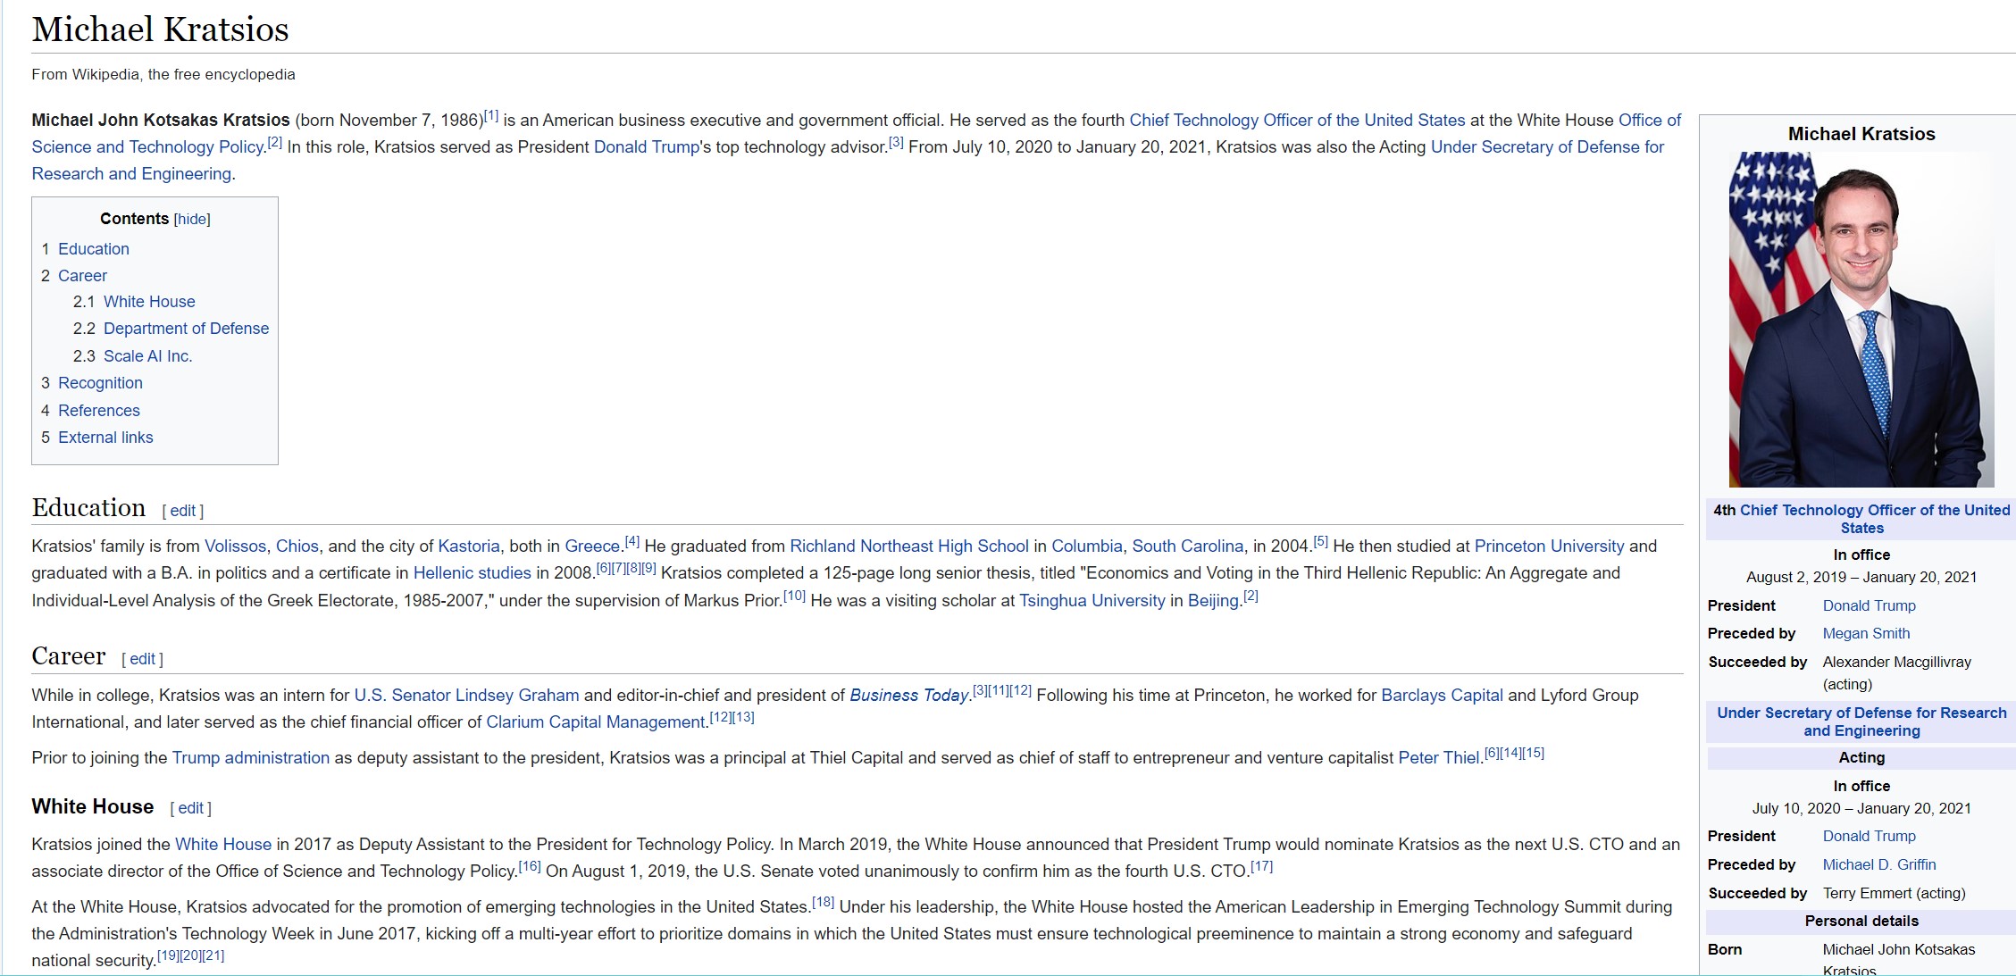Open Education entry in Contents

94,249
